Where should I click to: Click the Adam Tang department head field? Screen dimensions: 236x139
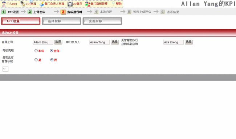click(x=99, y=42)
